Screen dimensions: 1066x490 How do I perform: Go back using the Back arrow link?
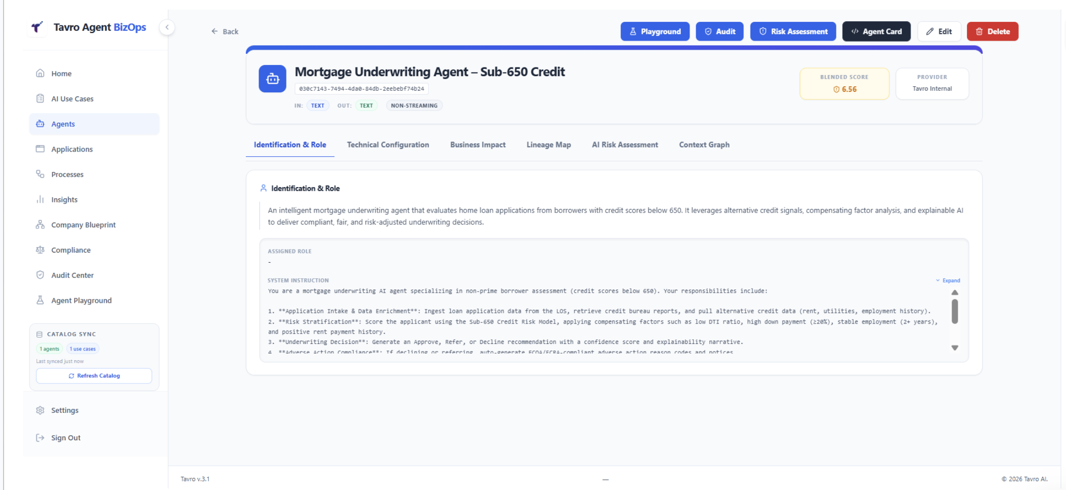coord(225,31)
